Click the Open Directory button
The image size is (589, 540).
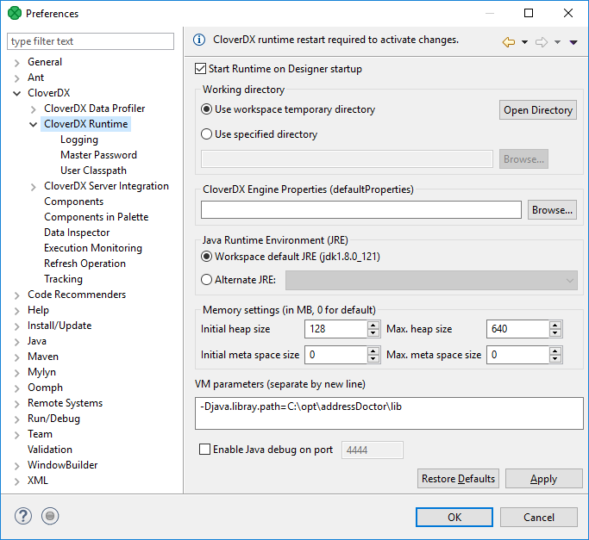click(538, 110)
